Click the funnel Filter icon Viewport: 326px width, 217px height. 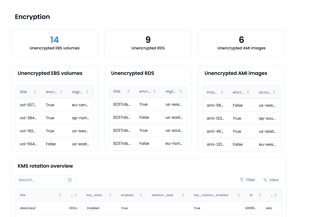pos(242,180)
